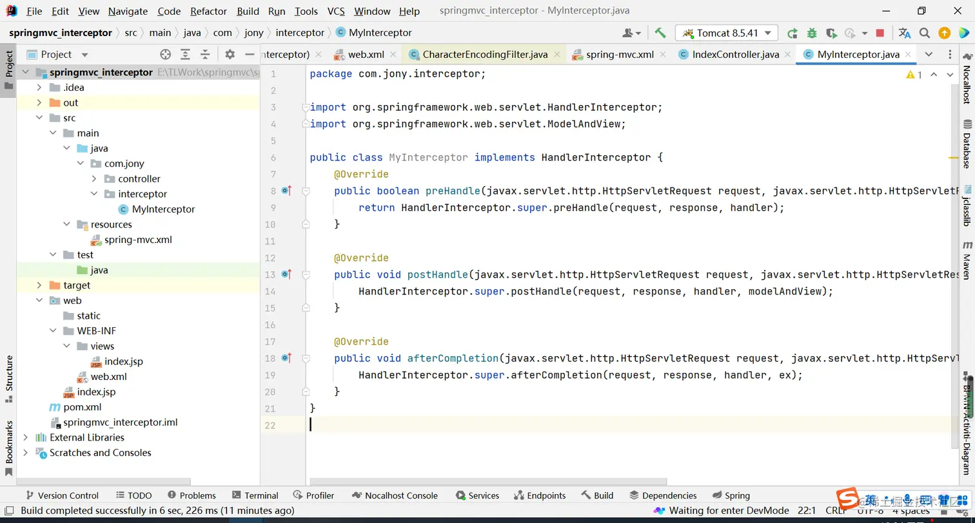Open the Services tool window

point(477,495)
